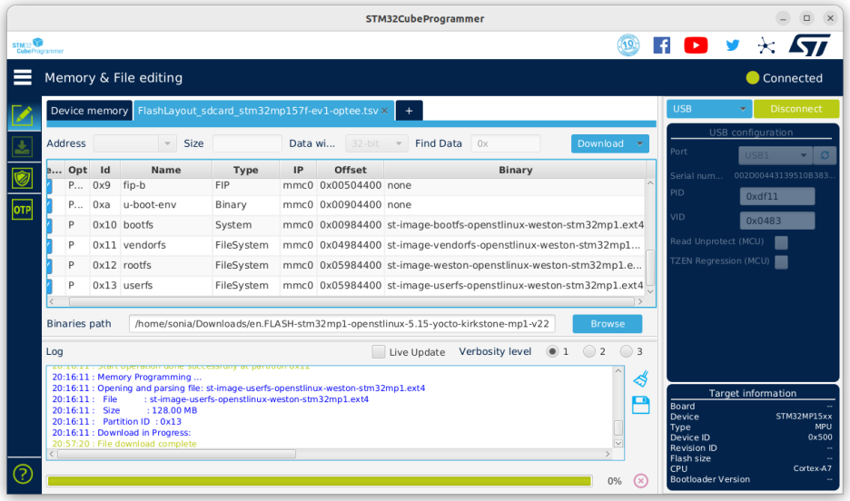Click the Download button
The image size is (850, 501).
(x=600, y=143)
